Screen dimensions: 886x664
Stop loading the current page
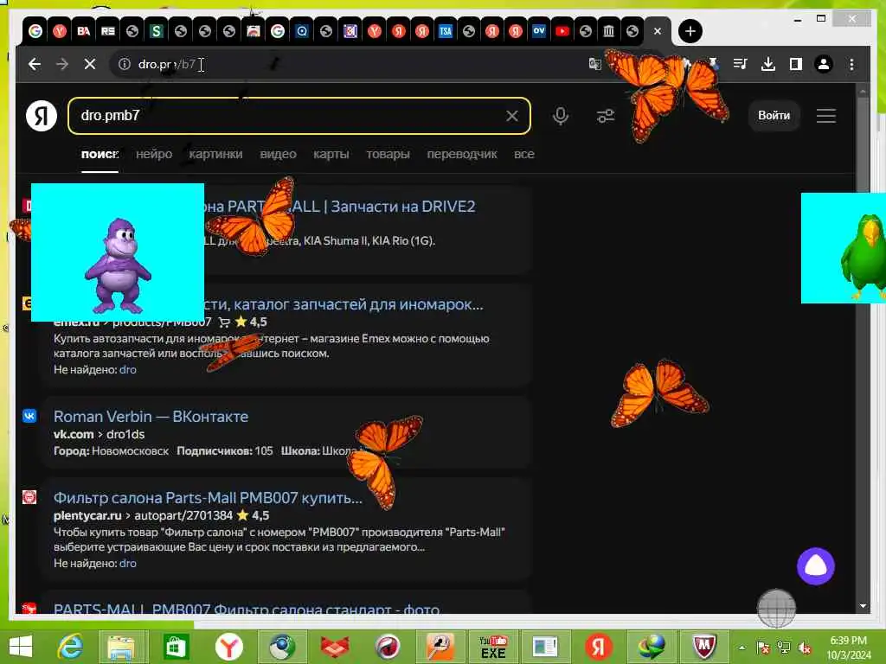90,64
